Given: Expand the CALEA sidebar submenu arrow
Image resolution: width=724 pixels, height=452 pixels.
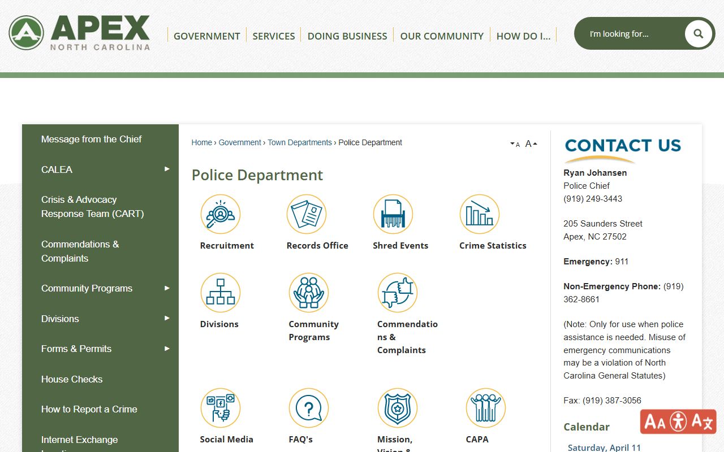Looking at the screenshot, I should pyautogui.click(x=167, y=169).
